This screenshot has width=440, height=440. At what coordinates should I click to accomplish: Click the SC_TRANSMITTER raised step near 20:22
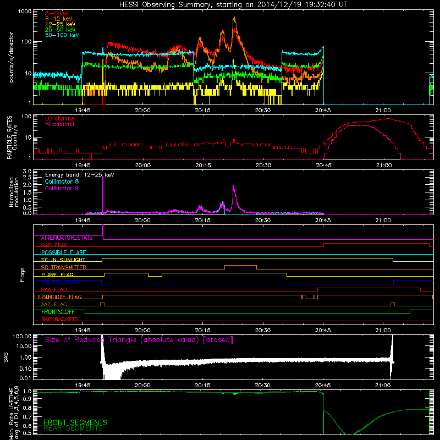[240, 265]
